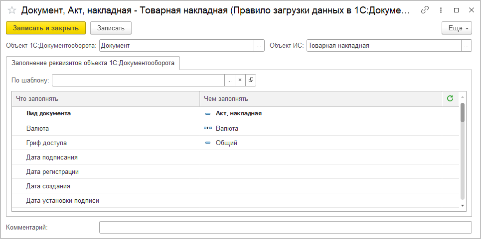Click the 'Что заполнять' column header
Viewport: 481px width, 239px height.
point(105,98)
